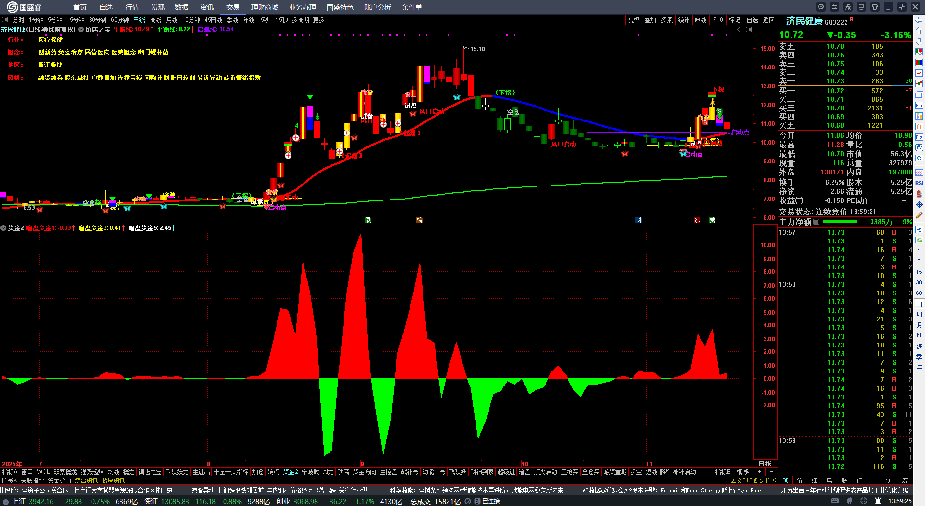Click the panel layout icon beside 分时
925x506 pixels.
coord(5,20)
